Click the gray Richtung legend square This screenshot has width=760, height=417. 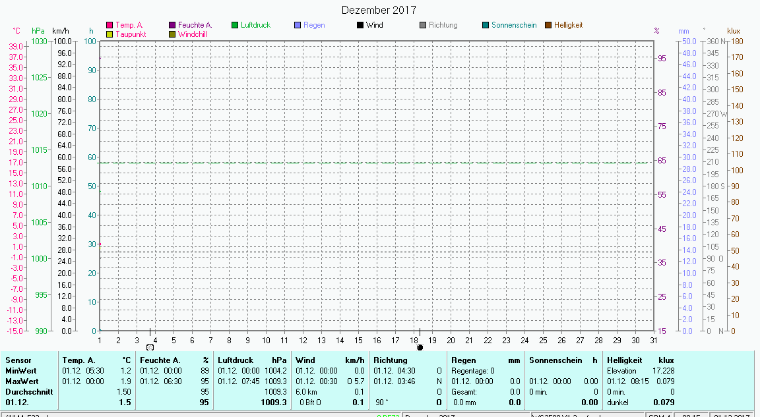pyautogui.click(x=423, y=25)
